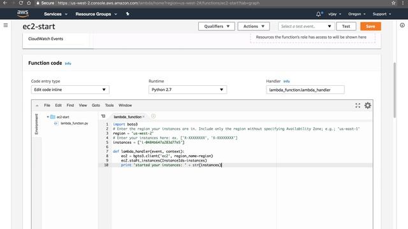The height and width of the screenshot is (229, 408).
Task: Select the CloudWatch Events trigger
Action: pos(45,39)
